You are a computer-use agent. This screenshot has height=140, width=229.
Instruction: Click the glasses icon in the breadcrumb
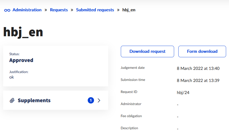pyautogui.click(x=7, y=10)
